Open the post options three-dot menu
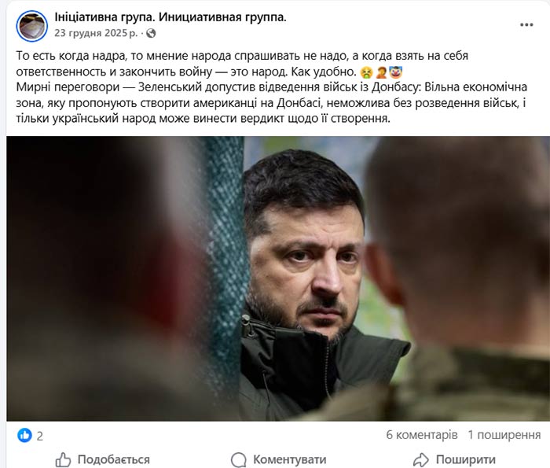This screenshot has height=468, width=550. pos(526,25)
